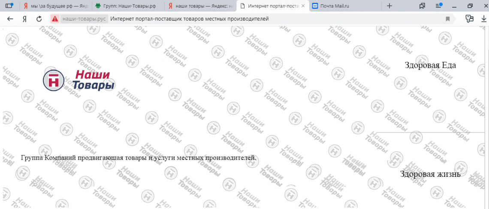Switch to the 'мы \за будущее рф' tab

coord(56,6)
